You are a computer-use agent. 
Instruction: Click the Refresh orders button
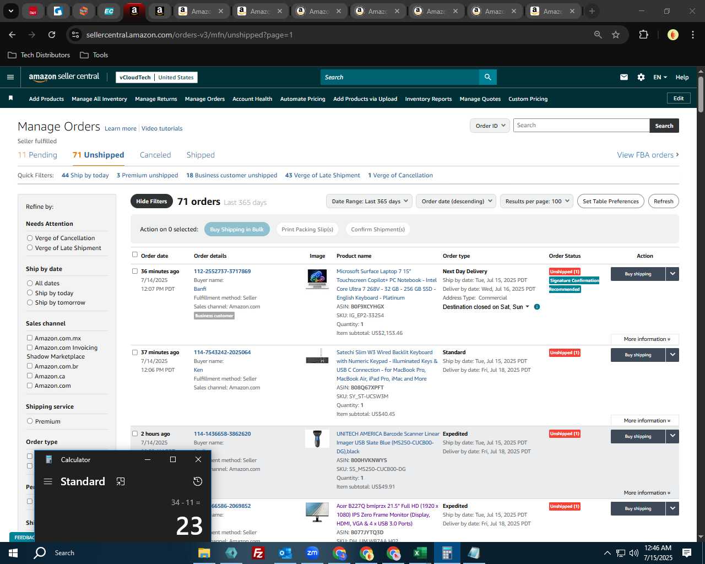pos(663,201)
